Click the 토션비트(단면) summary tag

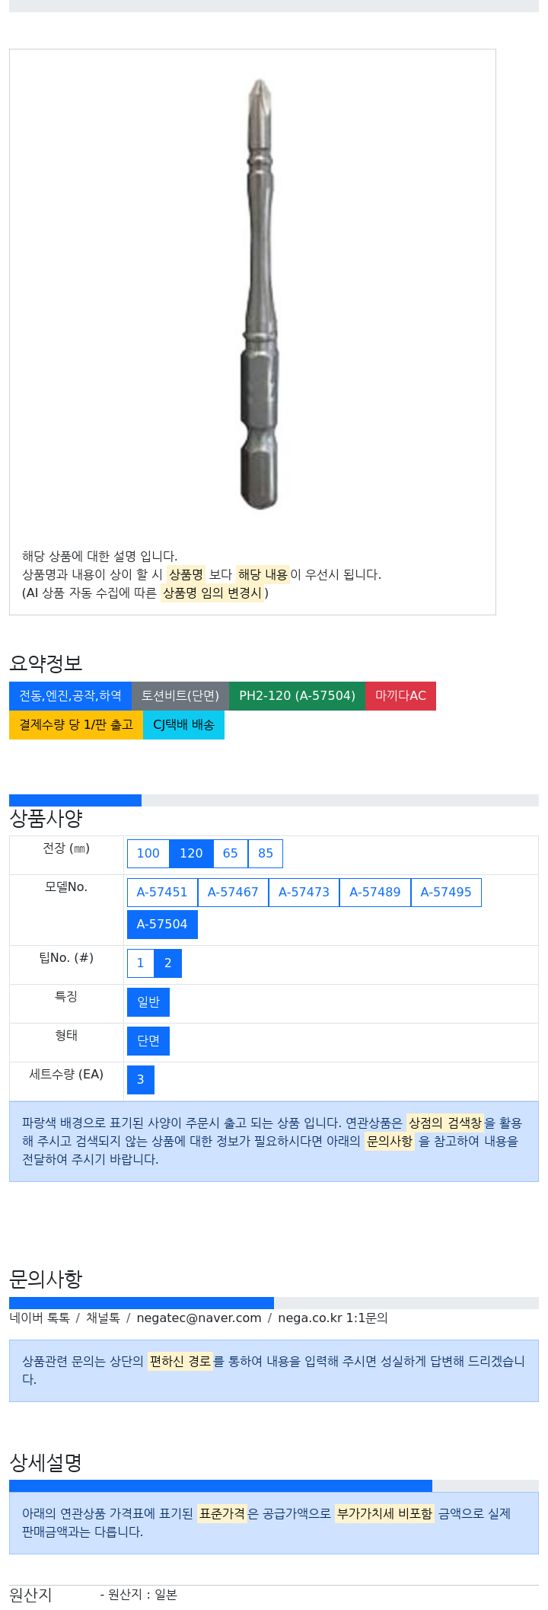[x=180, y=695]
